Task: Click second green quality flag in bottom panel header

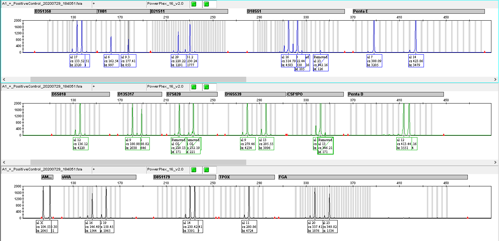Action: pyautogui.click(x=206, y=170)
